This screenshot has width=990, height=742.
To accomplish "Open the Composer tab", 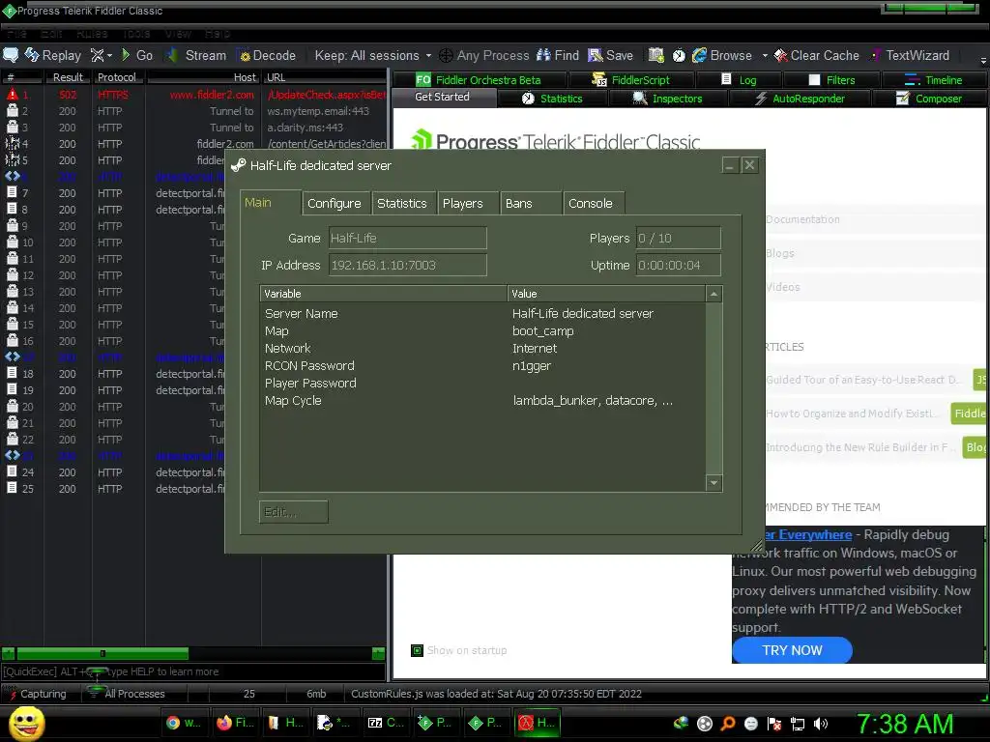I will point(929,99).
